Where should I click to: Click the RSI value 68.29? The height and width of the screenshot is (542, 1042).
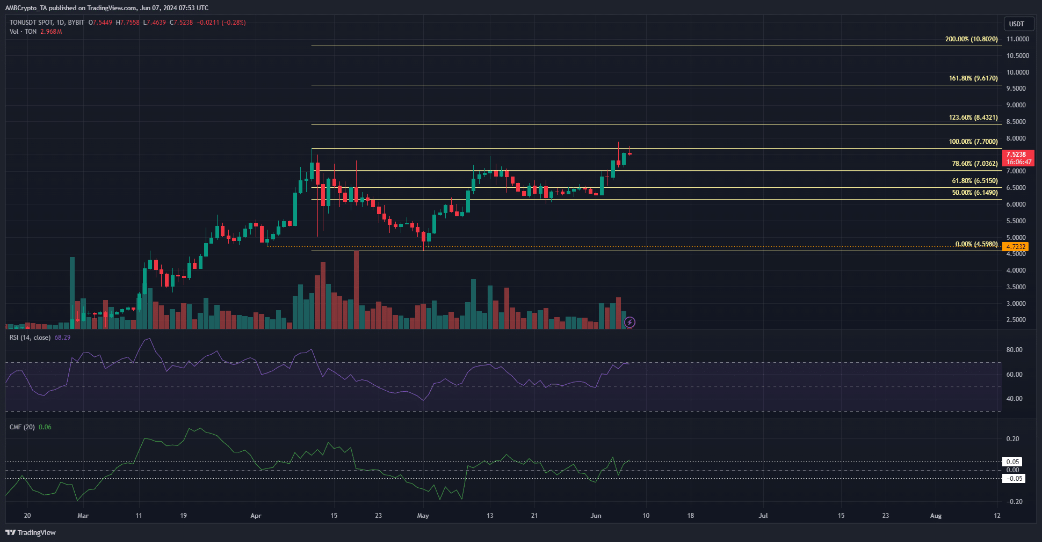[x=62, y=338]
